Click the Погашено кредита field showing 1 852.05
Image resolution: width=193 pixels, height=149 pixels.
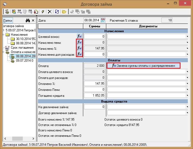coord(94,95)
